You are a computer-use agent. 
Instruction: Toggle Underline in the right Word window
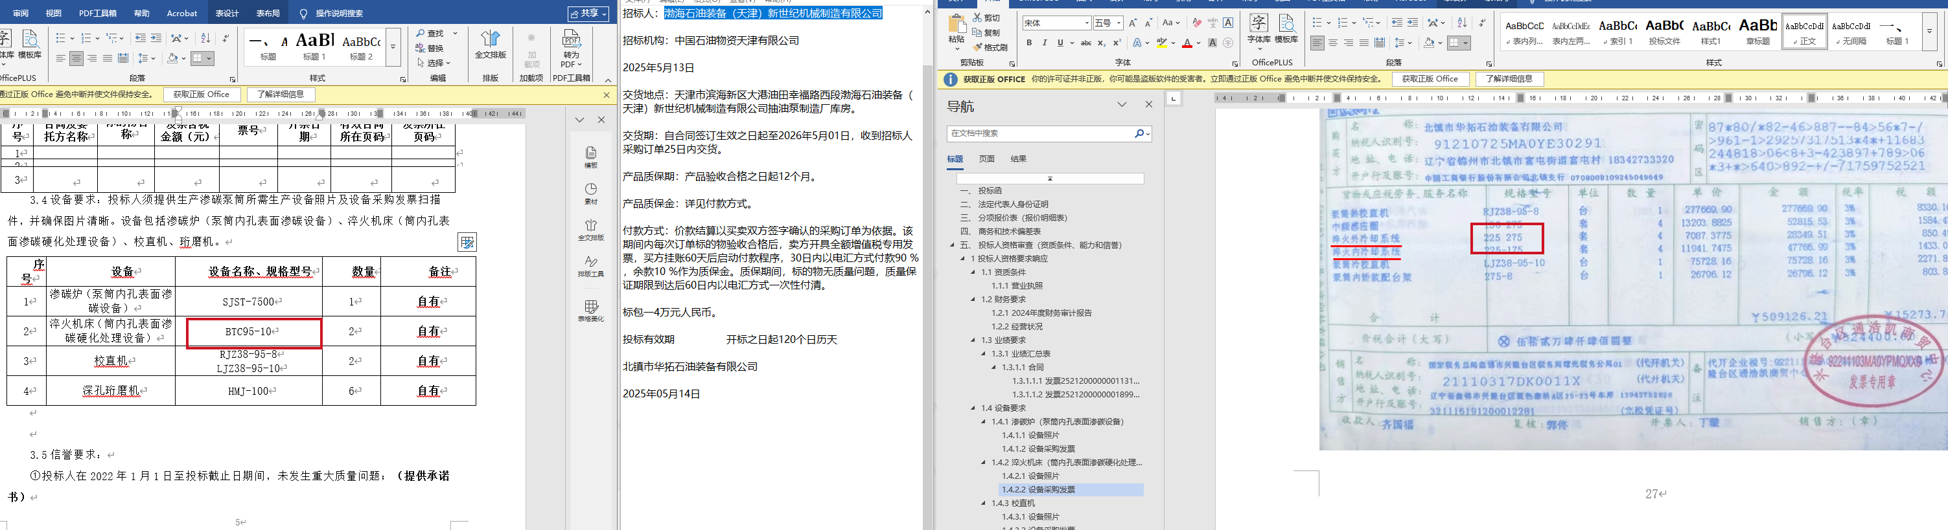[x=1060, y=43]
